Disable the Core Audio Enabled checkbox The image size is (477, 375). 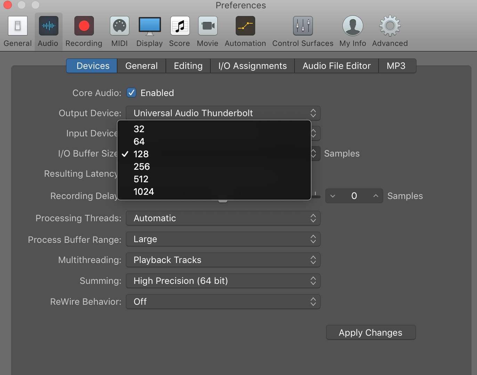[131, 93]
